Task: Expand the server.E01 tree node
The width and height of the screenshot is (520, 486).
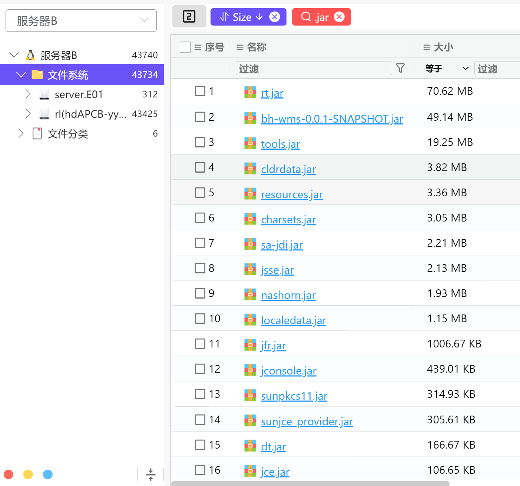Action: pyautogui.click(x=28, y=94)
